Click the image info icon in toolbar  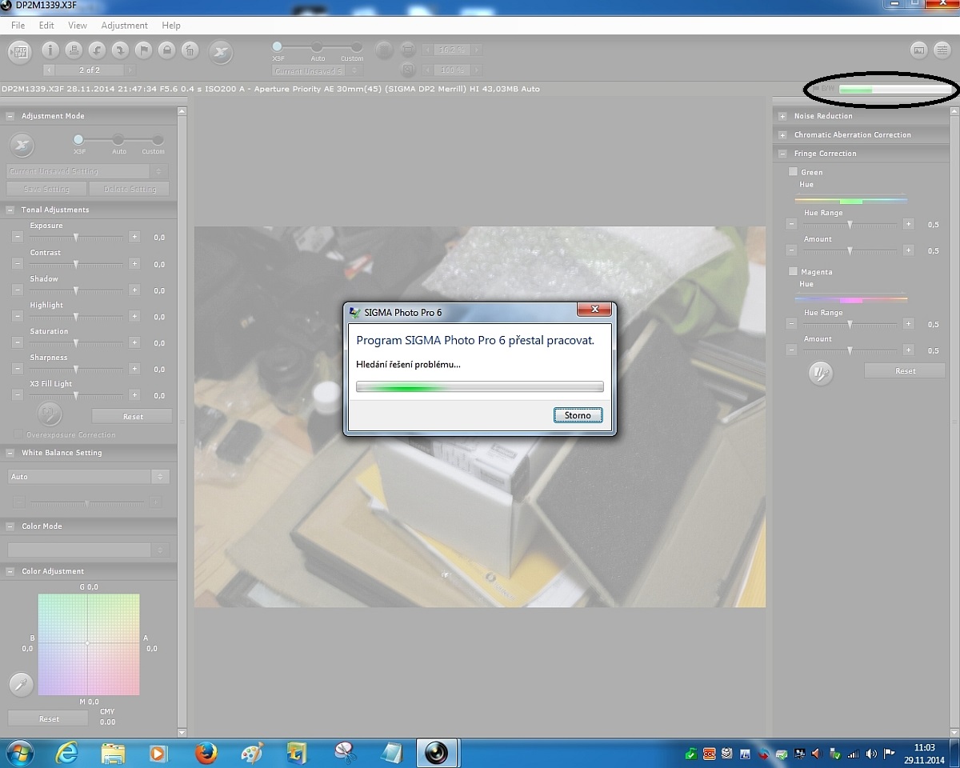pyautogui.click(x=50, y=50)
